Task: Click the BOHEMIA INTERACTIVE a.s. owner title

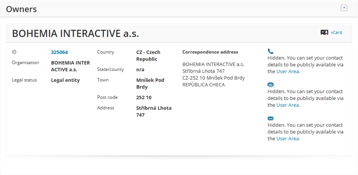Action: [x=75, y=34]
